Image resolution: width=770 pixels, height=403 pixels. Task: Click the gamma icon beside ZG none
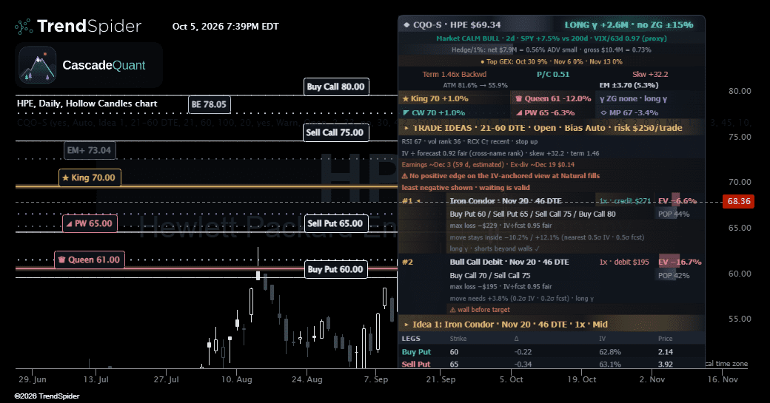coord(602,98)
